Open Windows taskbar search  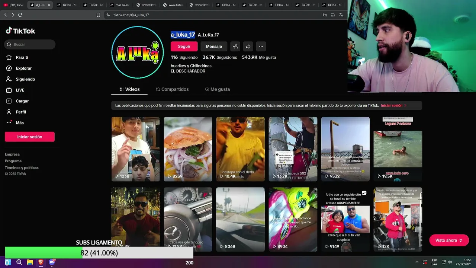pyautogui.click(x=19, y=262)
